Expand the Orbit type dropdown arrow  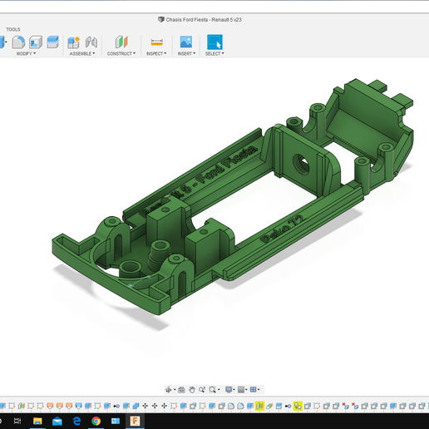coord(175,390)
